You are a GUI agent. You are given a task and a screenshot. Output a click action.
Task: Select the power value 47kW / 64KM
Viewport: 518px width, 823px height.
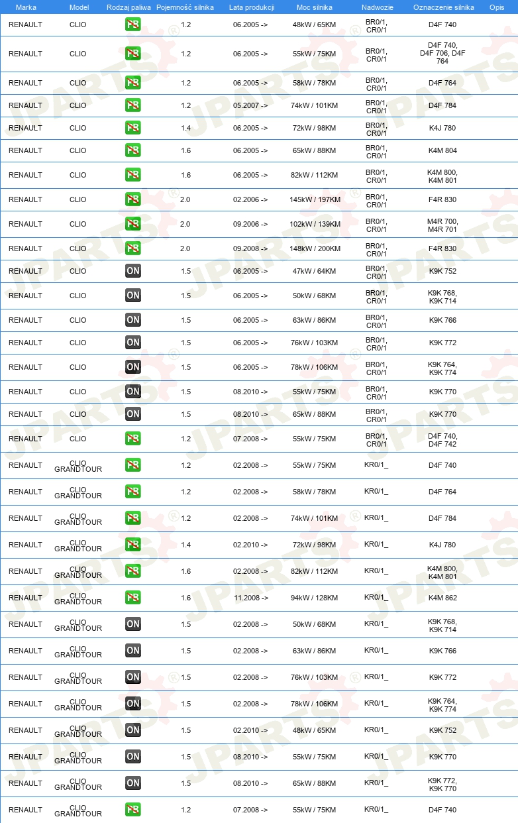315,271
